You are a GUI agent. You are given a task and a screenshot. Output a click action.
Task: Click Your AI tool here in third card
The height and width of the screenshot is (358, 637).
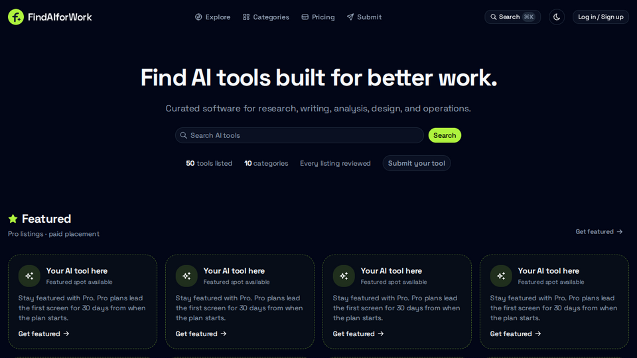(391, 270)
